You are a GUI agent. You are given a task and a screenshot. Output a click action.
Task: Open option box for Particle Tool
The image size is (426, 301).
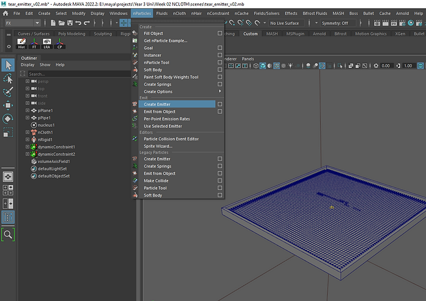coord(220,188)
